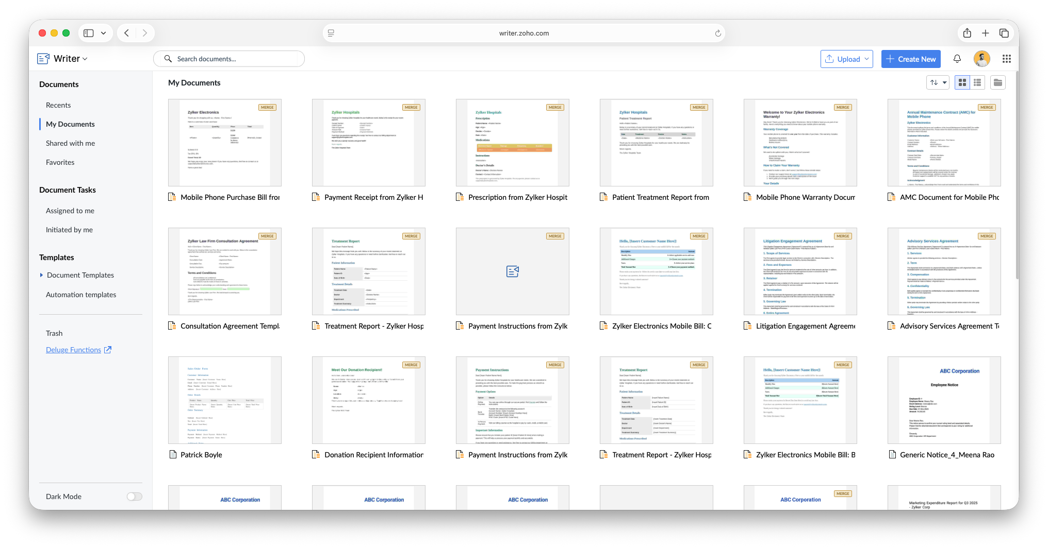Expand the Writer app switcher dropdown
This screenshot has height=548, width=1048.
[85, 59]
